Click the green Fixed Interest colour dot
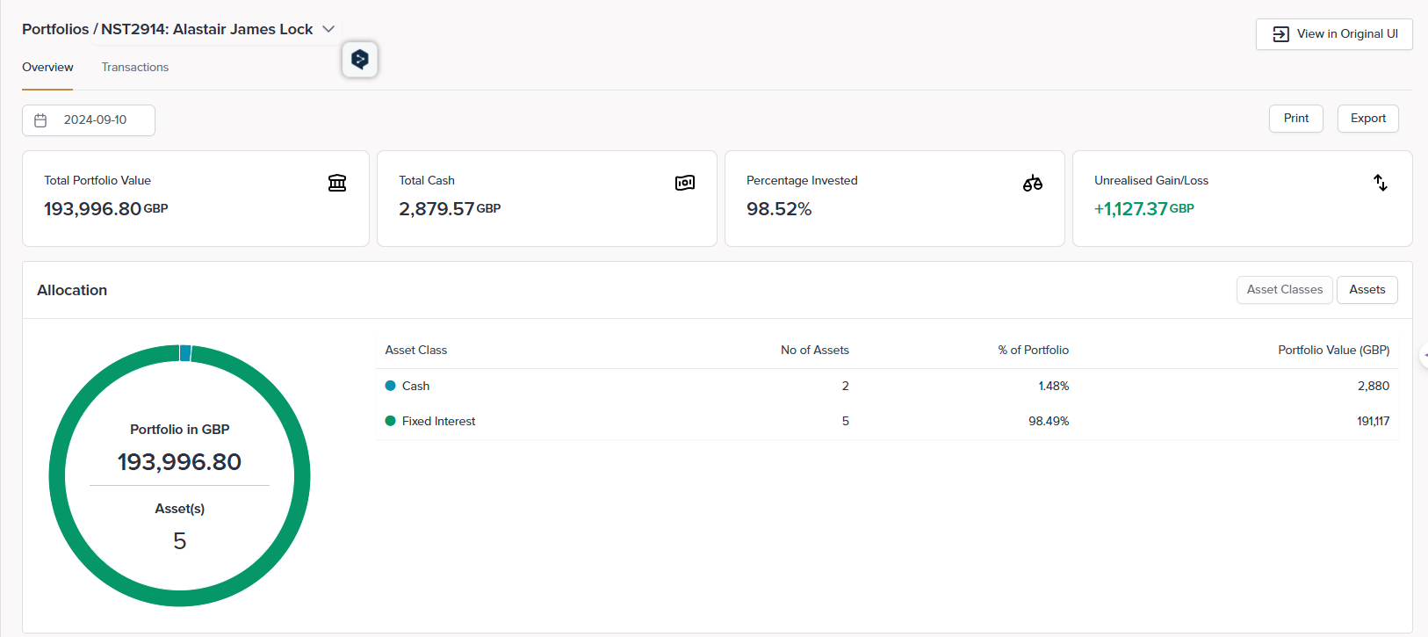This screenshot has width=1428, height=637. point(391,421)
